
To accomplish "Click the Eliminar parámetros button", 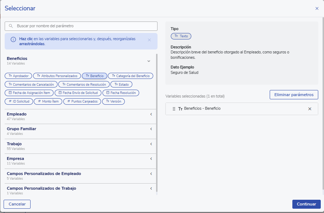I will pyautogui.click(x=294, y=95).
